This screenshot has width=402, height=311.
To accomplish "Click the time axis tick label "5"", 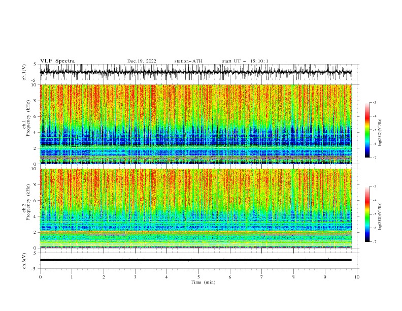I will pyautogui.click(x=198, y=277).
